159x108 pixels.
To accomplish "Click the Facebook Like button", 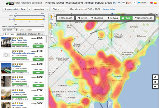I will click(x=117, y=3).
